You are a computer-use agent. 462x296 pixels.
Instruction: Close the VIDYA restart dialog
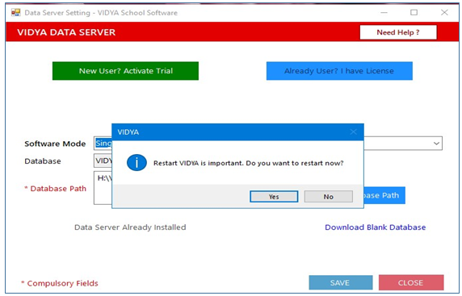click(x=354, y=131)
